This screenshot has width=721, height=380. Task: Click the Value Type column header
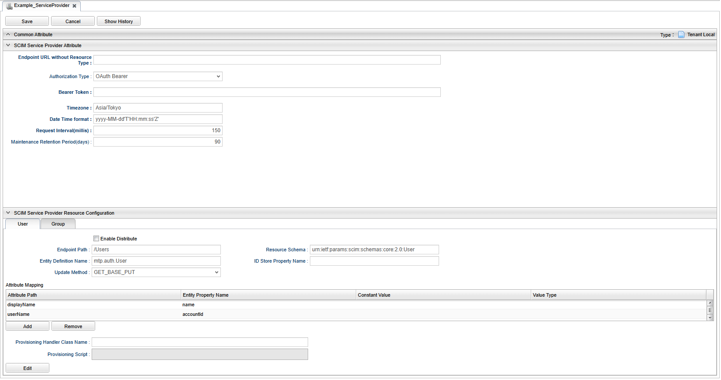pos(618,295)
